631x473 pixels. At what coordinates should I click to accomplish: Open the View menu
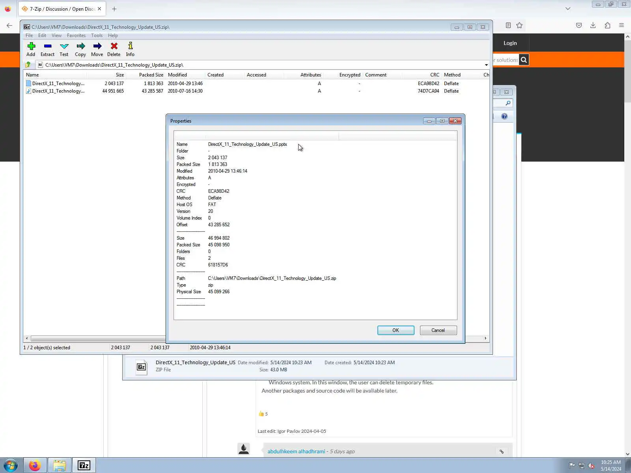pos(56,35)
